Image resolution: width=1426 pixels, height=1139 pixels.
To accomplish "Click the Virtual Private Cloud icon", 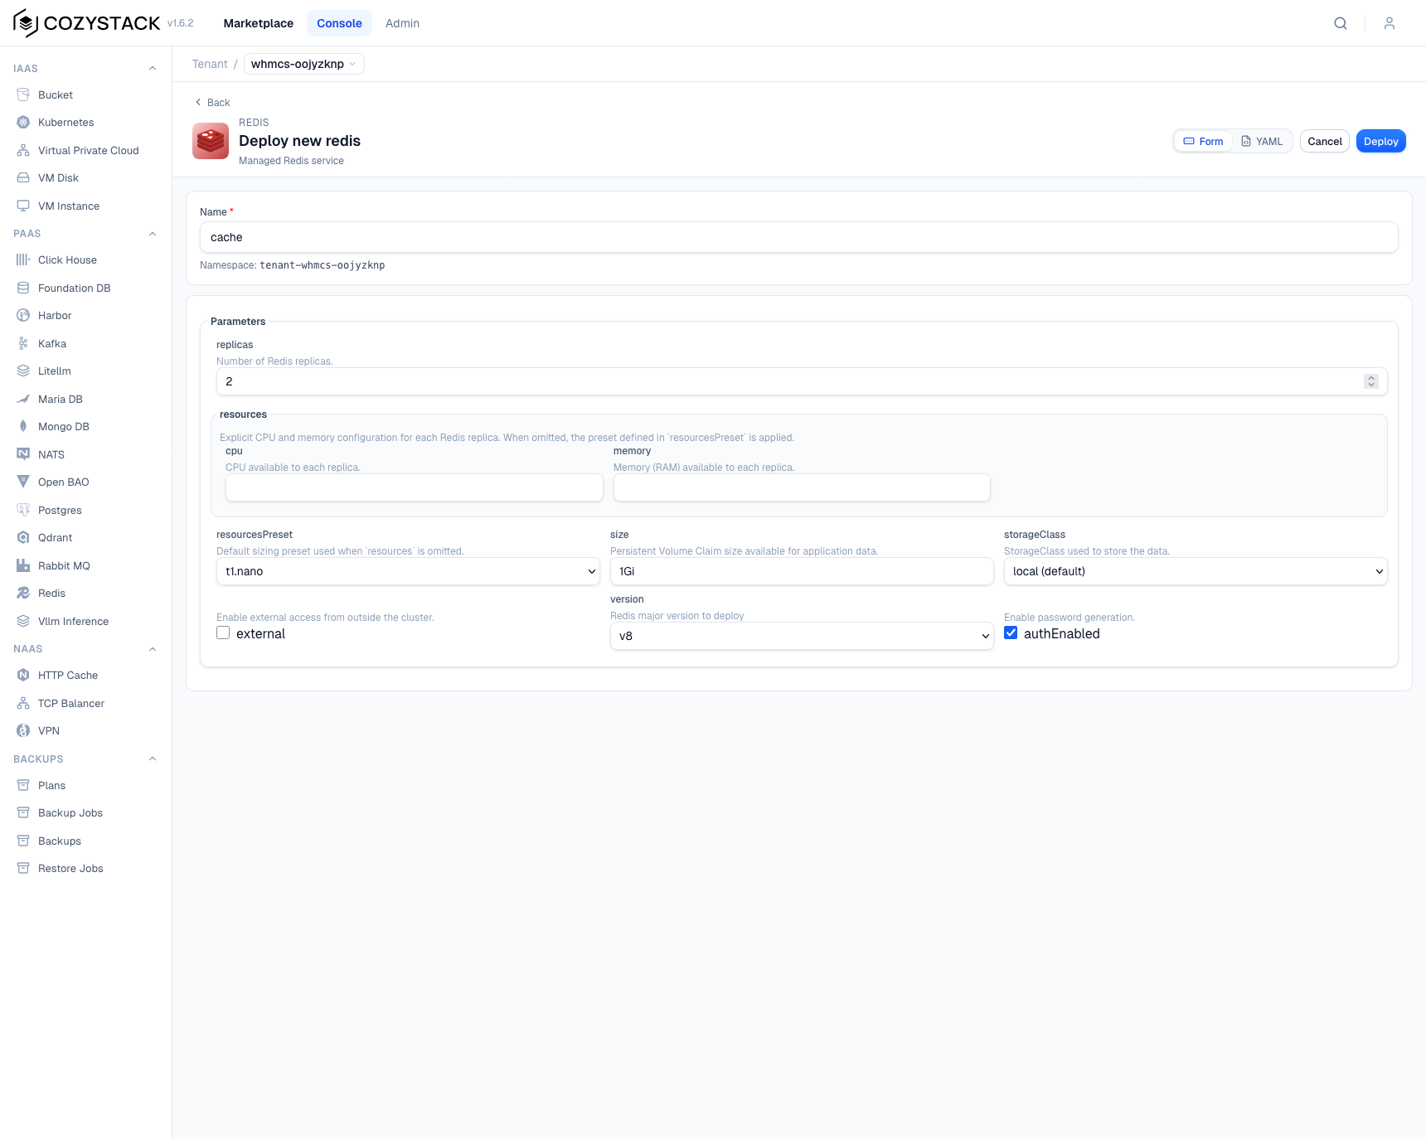I will (23, 150).
